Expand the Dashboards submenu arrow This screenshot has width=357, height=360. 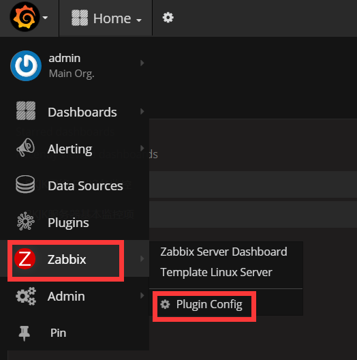click(142, 111)
